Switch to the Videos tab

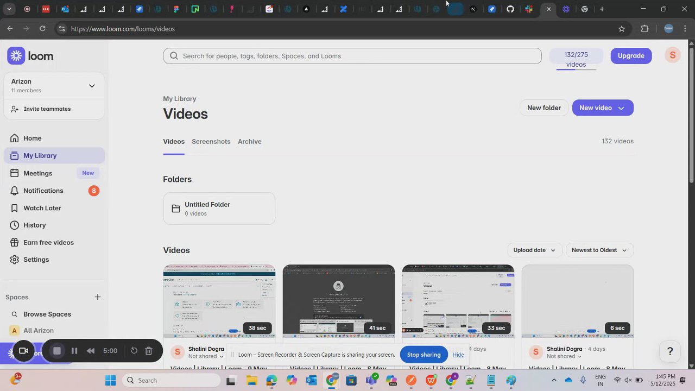click(x=174, y=142)
